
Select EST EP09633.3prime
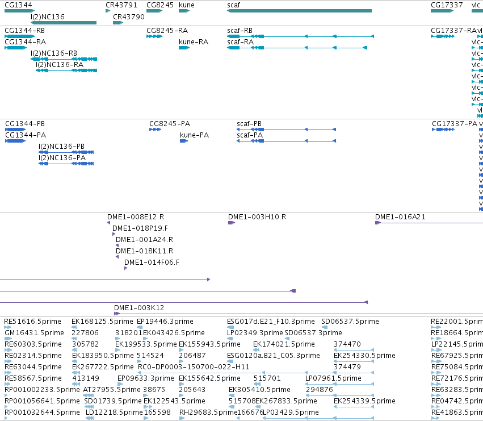pyautogui.click(x=146, y=378)
